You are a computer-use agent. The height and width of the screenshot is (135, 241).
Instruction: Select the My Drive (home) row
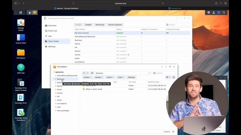132,33
